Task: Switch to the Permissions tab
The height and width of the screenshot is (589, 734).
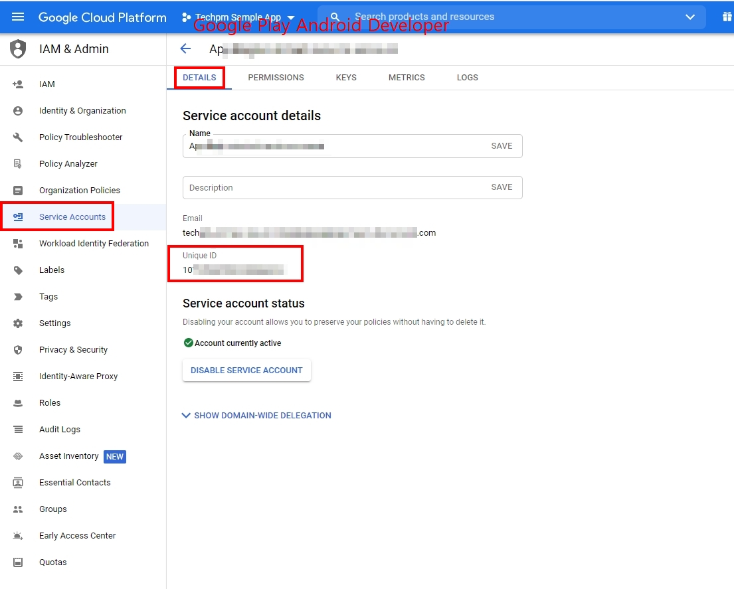Action: point(276,78)
